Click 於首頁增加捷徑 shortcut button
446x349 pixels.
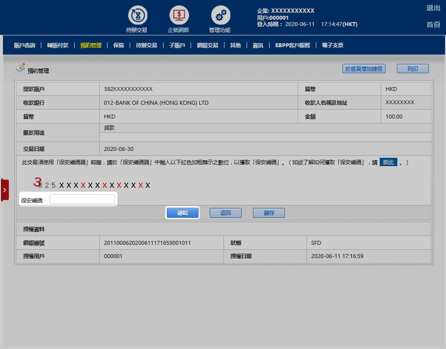pyautogui.click(x=364, y=69)
